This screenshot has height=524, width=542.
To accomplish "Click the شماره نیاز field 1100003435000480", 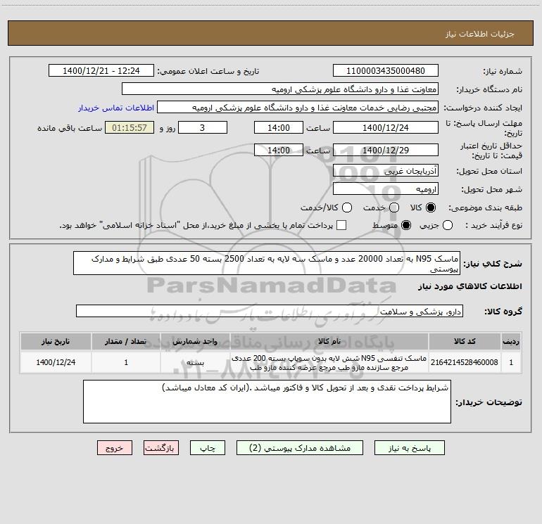I will coord(386,70).
